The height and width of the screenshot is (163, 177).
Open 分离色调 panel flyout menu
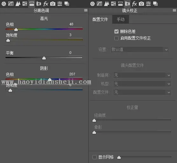tap(86, 10)
